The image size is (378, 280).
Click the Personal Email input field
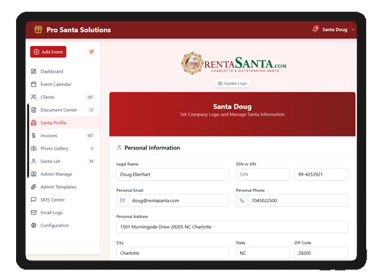click(178, 200)
